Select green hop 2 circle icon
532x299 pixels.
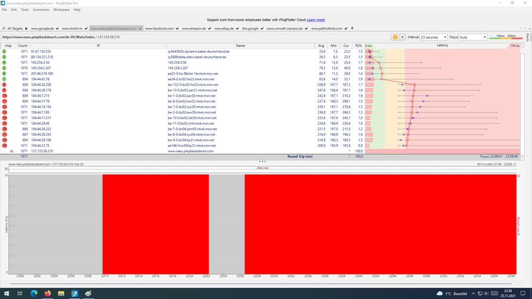click(x=4, y=52)
